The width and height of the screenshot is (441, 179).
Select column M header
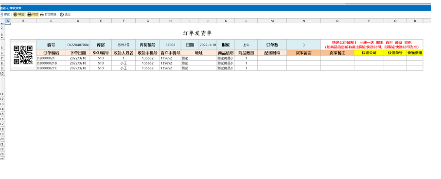point(272,21)
